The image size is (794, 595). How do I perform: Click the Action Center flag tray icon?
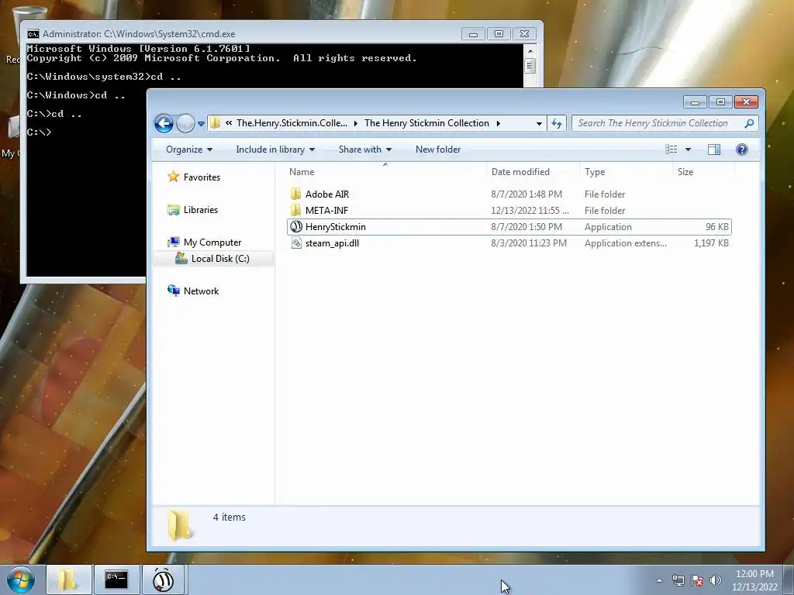tap(697, 580)
